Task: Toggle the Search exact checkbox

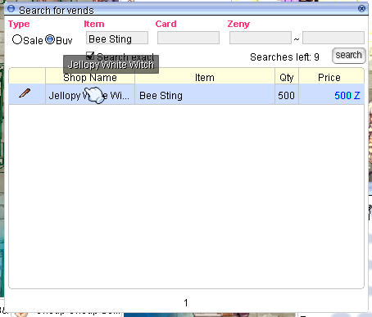Action: tap(90, 56)
